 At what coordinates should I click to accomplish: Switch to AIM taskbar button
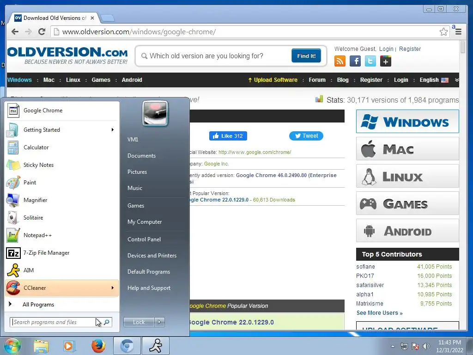156,346
